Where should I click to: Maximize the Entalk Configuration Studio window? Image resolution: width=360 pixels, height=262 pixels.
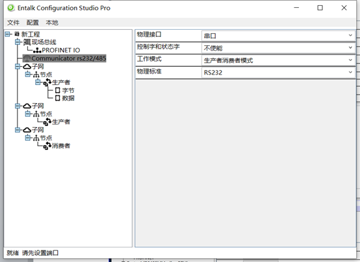click(320, 8)
